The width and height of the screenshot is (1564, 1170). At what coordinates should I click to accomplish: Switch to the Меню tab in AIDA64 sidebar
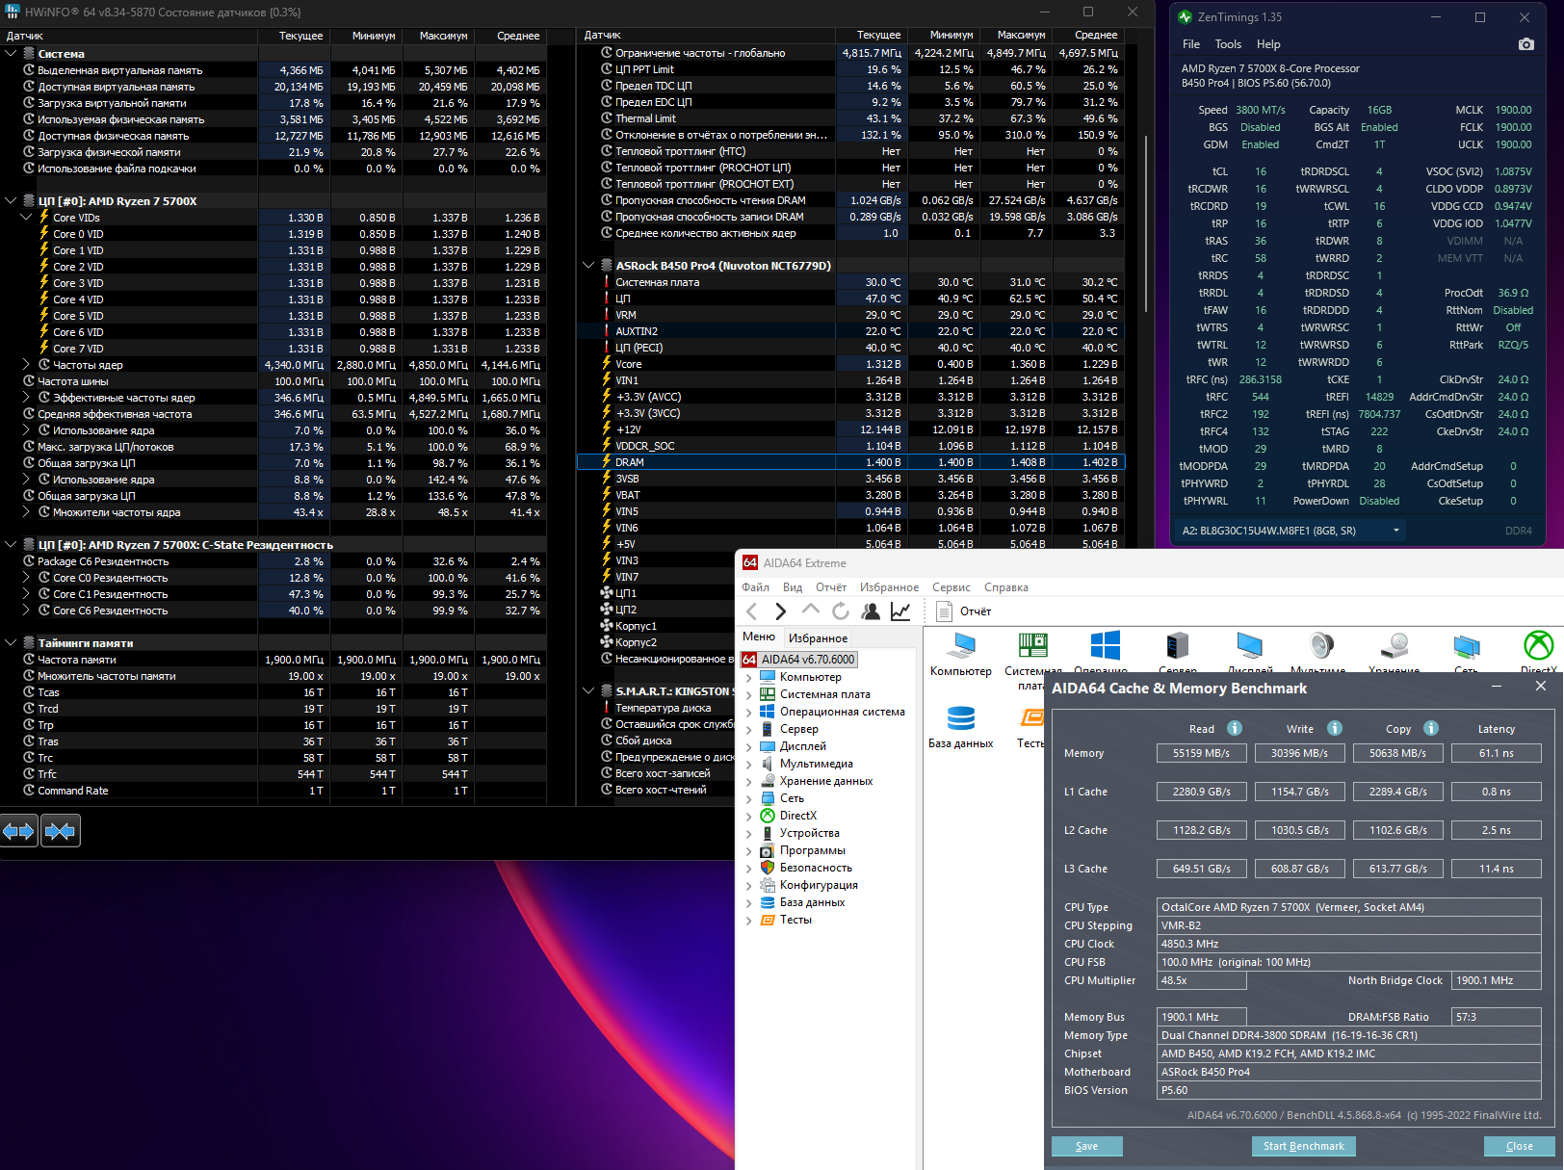(759, 637)
